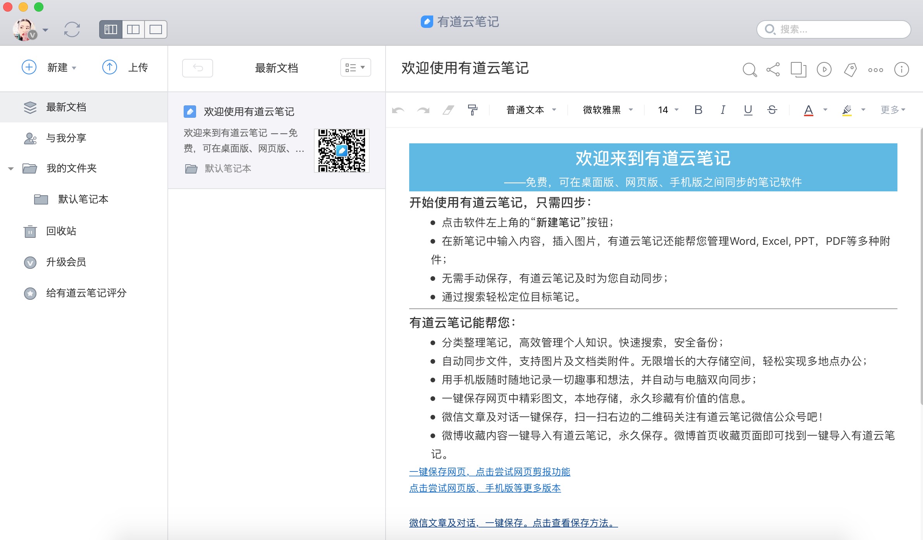
Task: Select the share note icon
Action: click(773, 70)
